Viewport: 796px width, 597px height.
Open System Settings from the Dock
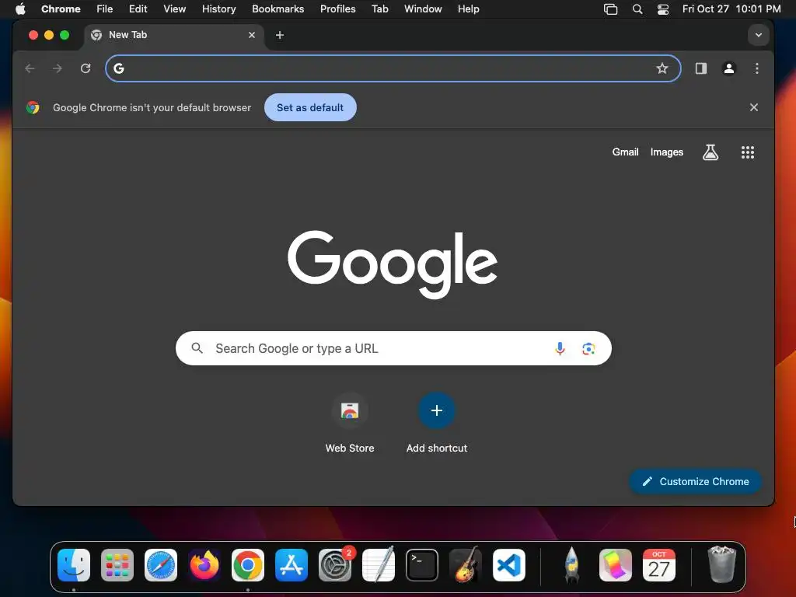[335, 565]
